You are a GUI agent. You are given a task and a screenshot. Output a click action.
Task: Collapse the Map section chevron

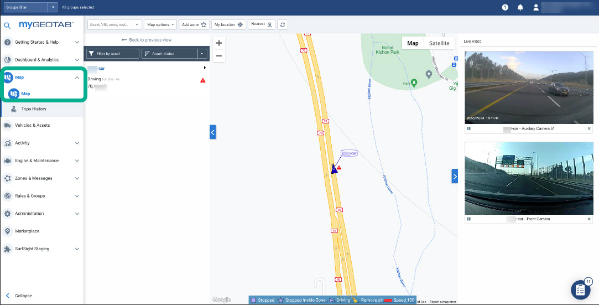tap(77, 77)
